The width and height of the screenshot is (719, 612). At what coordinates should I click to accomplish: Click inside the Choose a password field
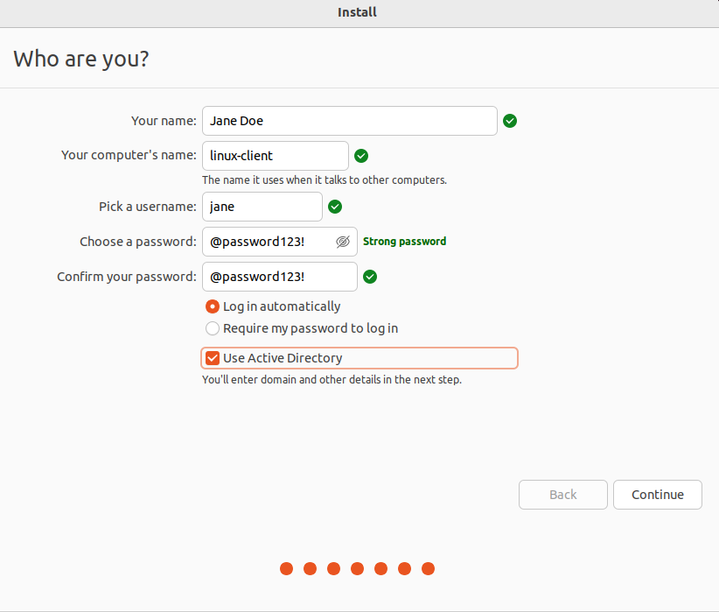pos(267,242)
